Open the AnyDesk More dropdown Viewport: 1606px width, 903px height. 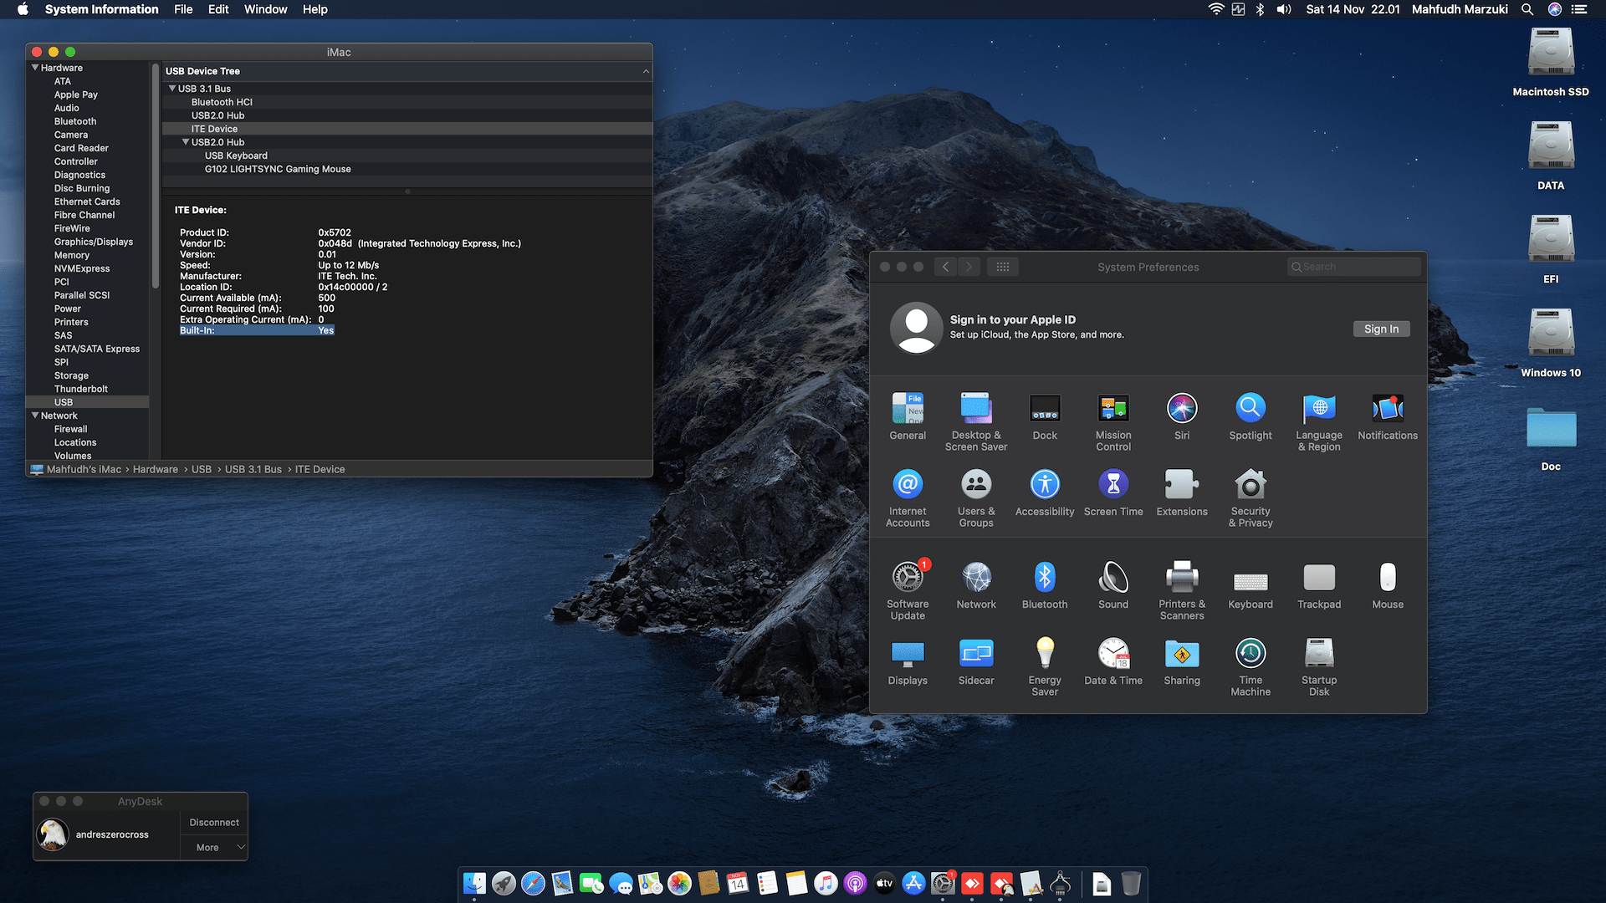[x=214, y=847]
